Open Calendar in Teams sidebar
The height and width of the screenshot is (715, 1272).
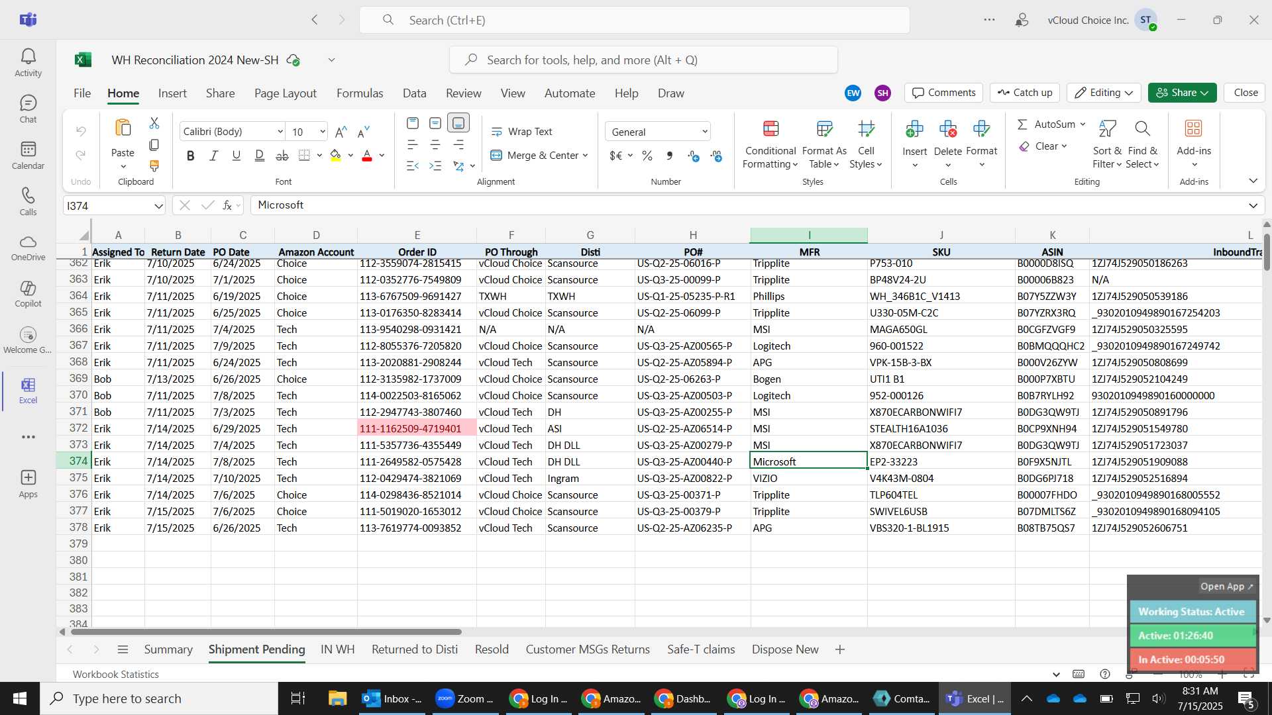(28, 156)
